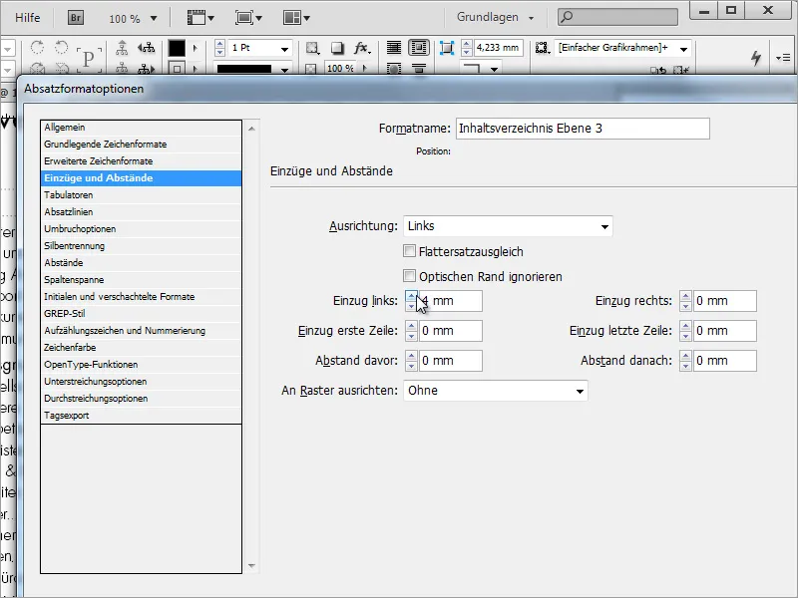This screenshot has width=798, height=598.
Task: Rotate 90° counterclockwise icon in control panel
Action: 62,47
